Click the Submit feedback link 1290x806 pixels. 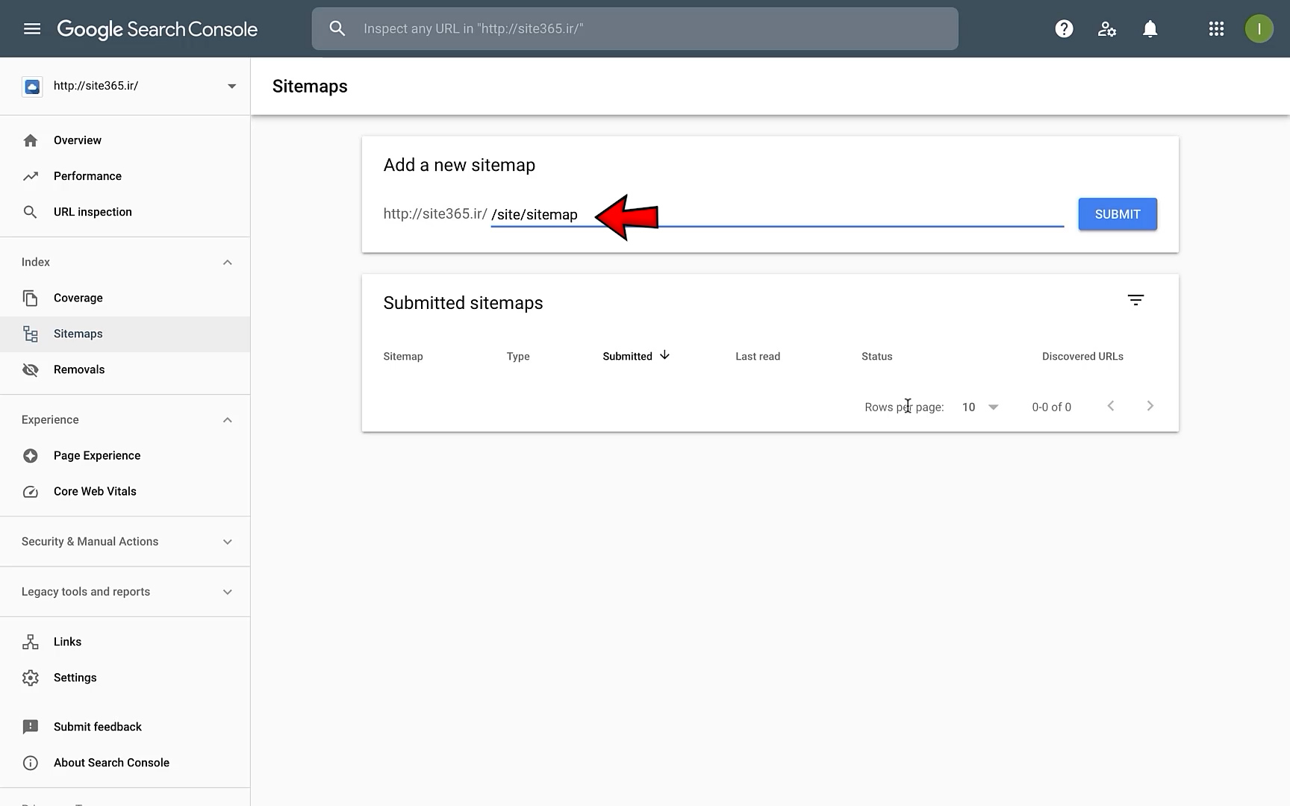pyautogui.click(x=97, y=727)
